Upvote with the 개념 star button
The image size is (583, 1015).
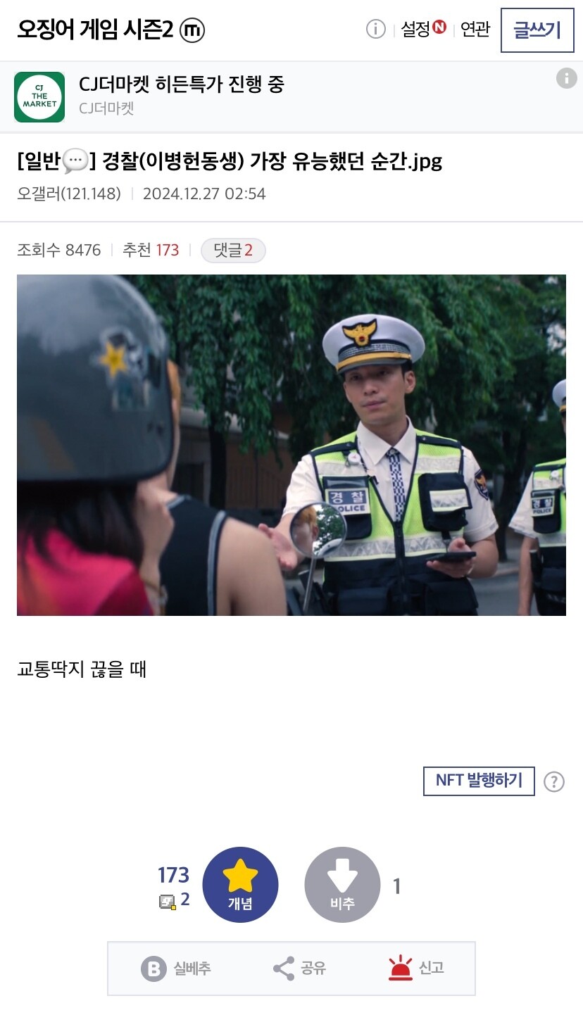pyautogui.click(x=240, y=885)
